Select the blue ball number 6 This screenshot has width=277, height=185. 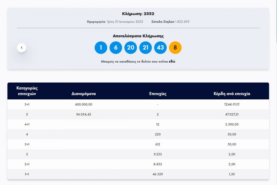(x=116, y=48)
